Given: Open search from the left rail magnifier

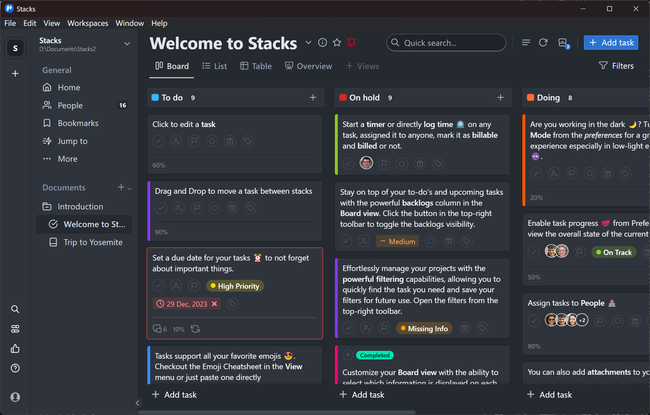Looking at the screenshot, I should tap(15, 309).
